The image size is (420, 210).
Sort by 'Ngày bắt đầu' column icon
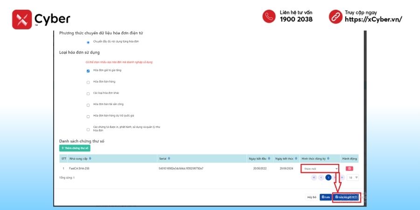(x=269, y=159)
